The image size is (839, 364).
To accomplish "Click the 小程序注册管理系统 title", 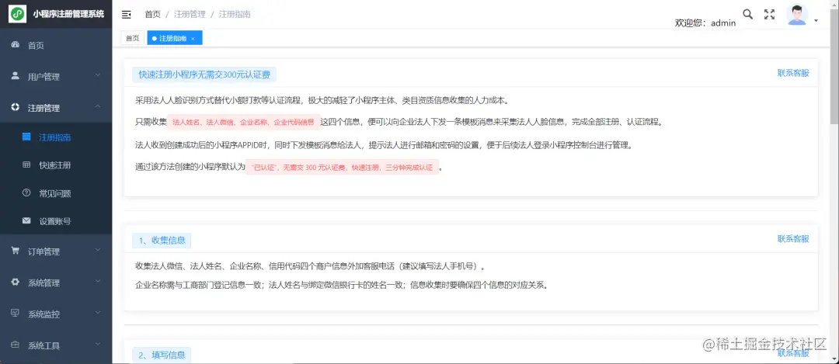I will (x=68, y=15).
